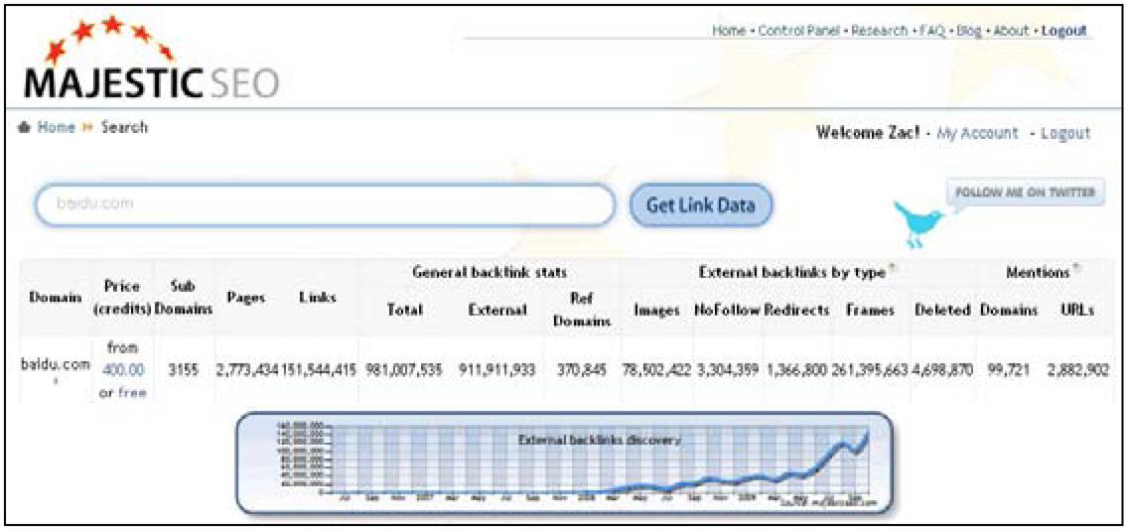The height and width of the screenshot is (529, 1127).
Task: Click the baidu.com domain cell
Action: click(55, 364)
